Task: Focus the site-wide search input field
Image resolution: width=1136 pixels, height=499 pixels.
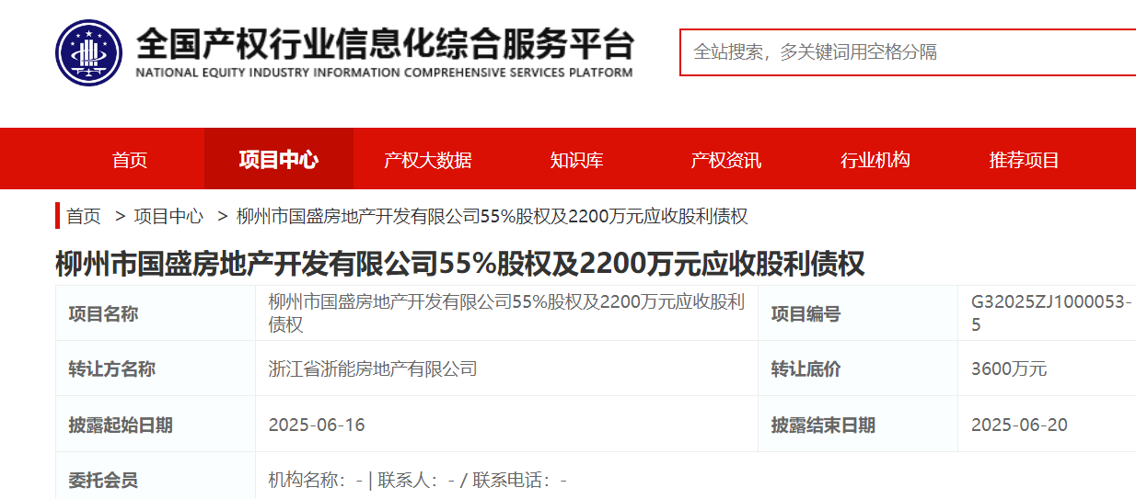Action: 908,52
